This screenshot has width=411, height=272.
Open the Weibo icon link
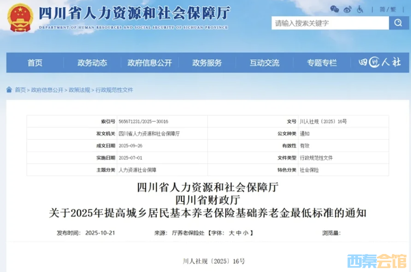tap(347, 9)
